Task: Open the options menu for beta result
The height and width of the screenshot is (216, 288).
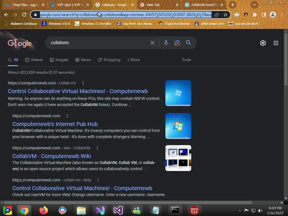Action: pos(98,180)
